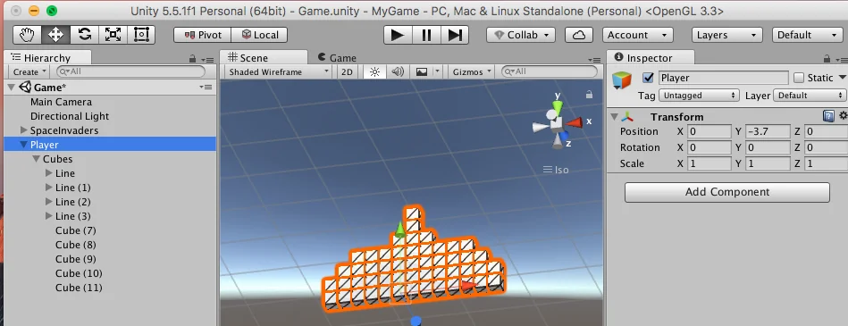The height and width of the screenshot is (326, 848).
Task: Expand the SpaceInvaders object
Action: [x=24, y=130]
